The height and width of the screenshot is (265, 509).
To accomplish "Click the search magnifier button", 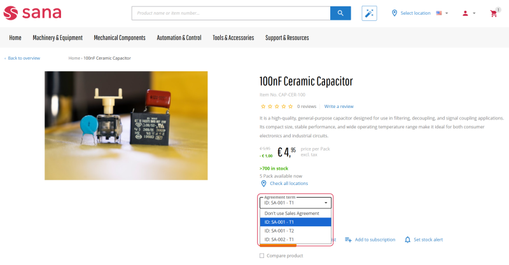I will point(340,13).
